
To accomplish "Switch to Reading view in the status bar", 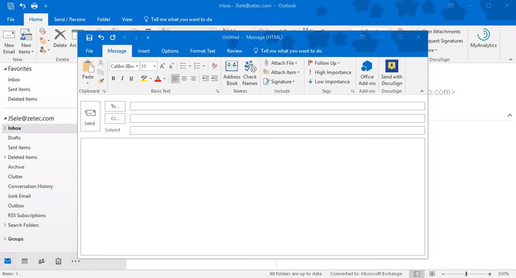I will 432,274.
